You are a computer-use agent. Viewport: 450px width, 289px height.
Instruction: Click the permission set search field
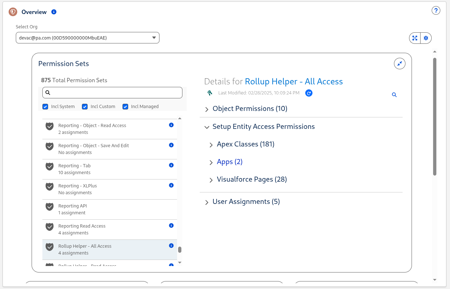pos(112,93)
